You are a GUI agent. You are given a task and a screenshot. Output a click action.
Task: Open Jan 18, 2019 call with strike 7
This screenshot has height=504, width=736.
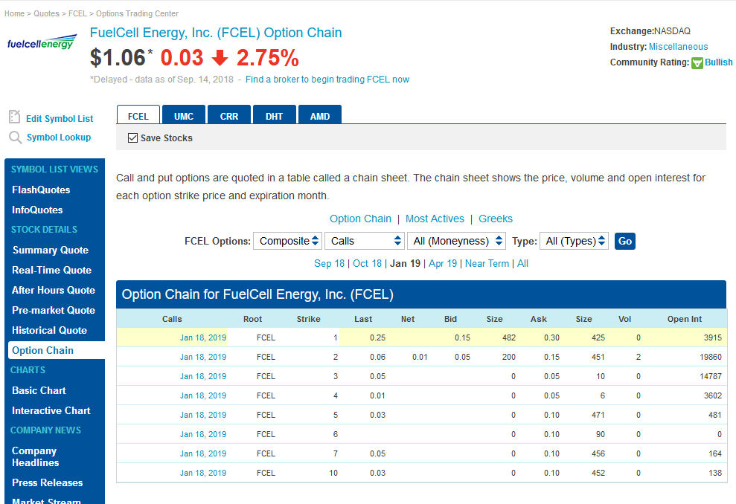point(202,454)
